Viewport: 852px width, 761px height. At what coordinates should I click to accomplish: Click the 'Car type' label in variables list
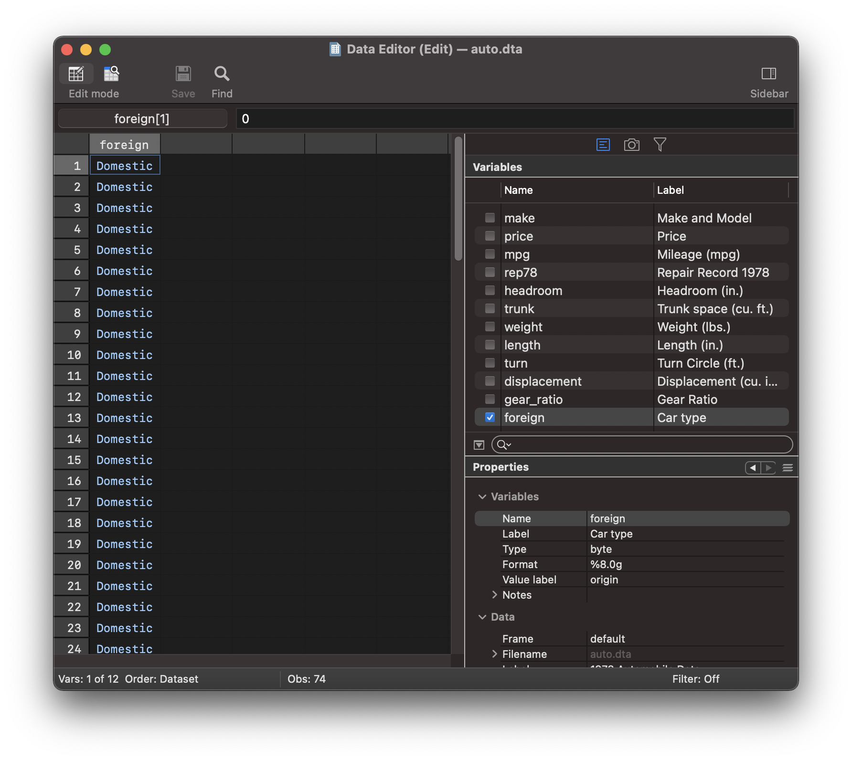(x=682, y=418)
